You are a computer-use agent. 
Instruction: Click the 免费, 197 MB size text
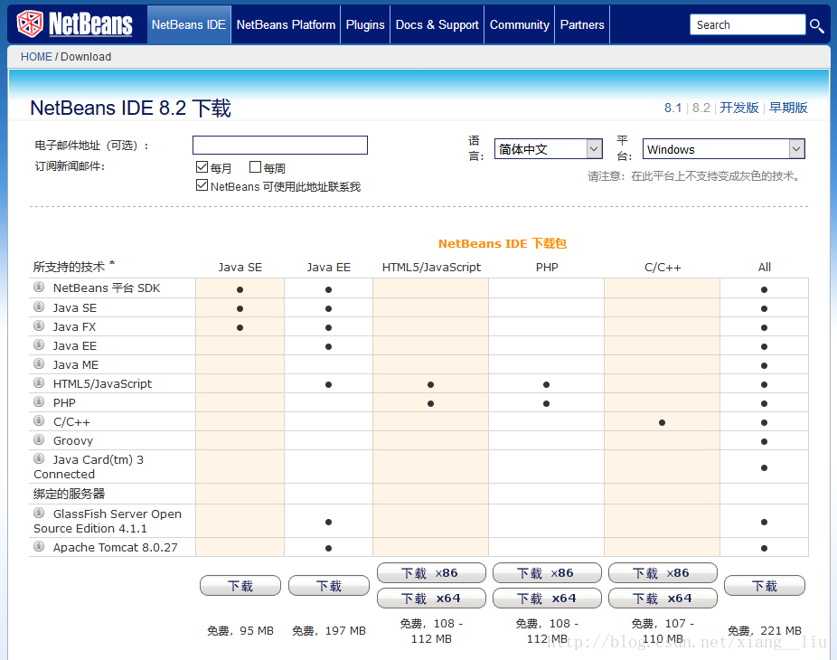[329, 631]
